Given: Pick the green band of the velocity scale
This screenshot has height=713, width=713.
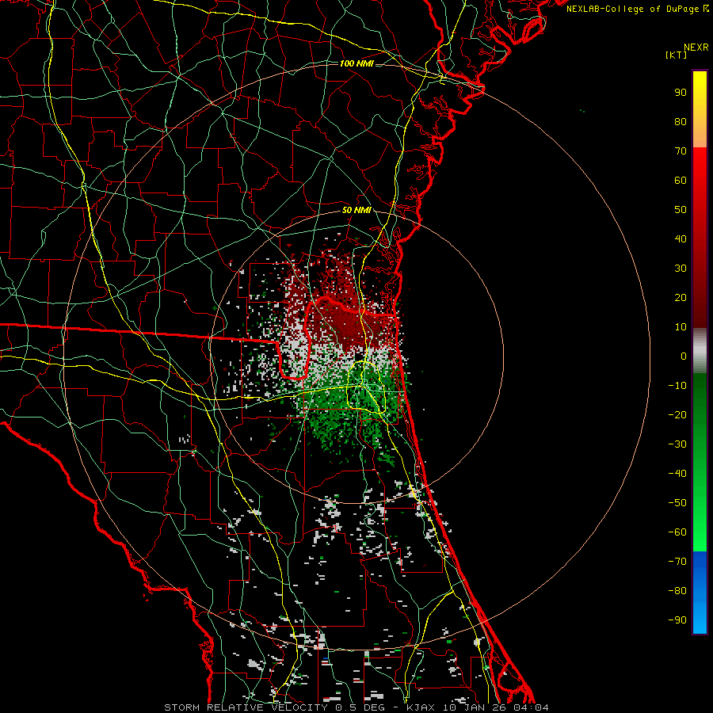Looking at the screenshot, I should (x=700, y=462).
